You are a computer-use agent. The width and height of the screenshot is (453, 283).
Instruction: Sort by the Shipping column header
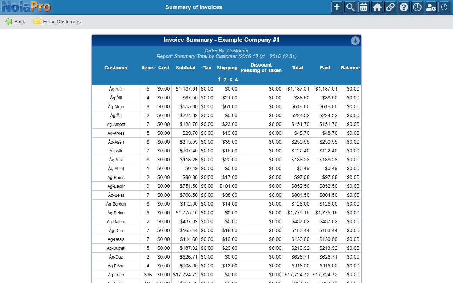[227, 68]
